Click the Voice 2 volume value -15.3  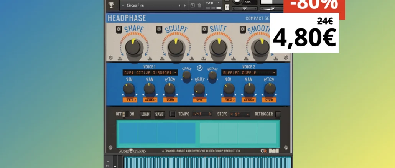(x=229, y=100)
